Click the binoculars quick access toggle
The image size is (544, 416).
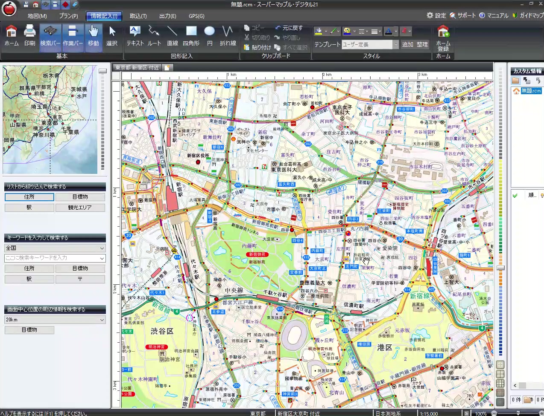(x=45, y=5)
